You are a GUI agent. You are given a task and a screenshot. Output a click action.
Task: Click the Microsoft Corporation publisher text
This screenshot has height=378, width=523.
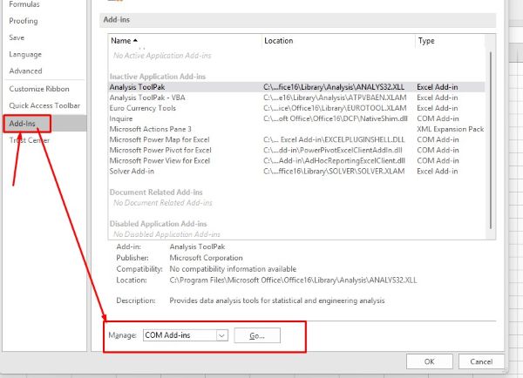(x=206, y=258)
